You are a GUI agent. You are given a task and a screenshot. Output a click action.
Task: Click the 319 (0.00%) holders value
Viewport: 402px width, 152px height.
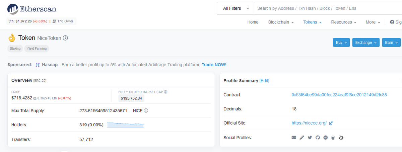click(x=91, y=125)
